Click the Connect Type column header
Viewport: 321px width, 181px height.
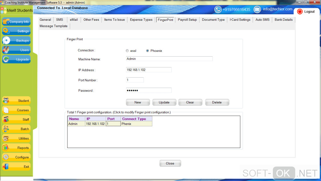[136, 119]
